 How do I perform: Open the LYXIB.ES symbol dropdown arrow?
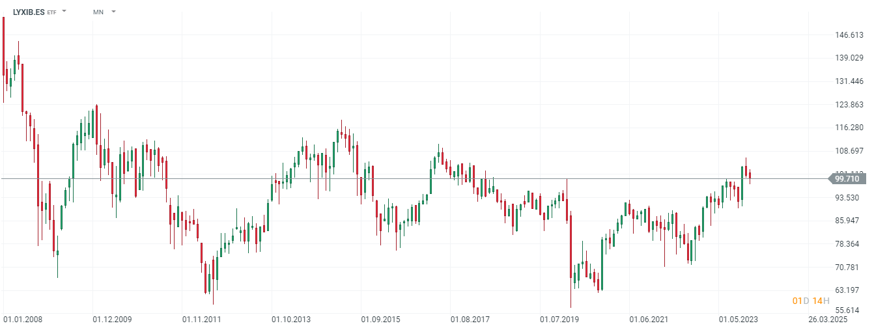point(64,12)
